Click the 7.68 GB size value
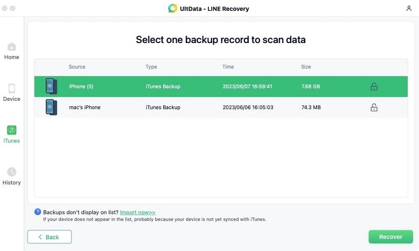The image size is (419, 251). coord(311,87)
